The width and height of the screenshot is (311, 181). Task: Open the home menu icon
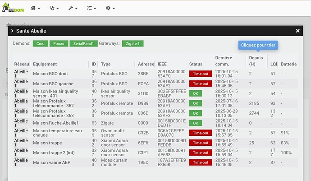pos(33,8)
